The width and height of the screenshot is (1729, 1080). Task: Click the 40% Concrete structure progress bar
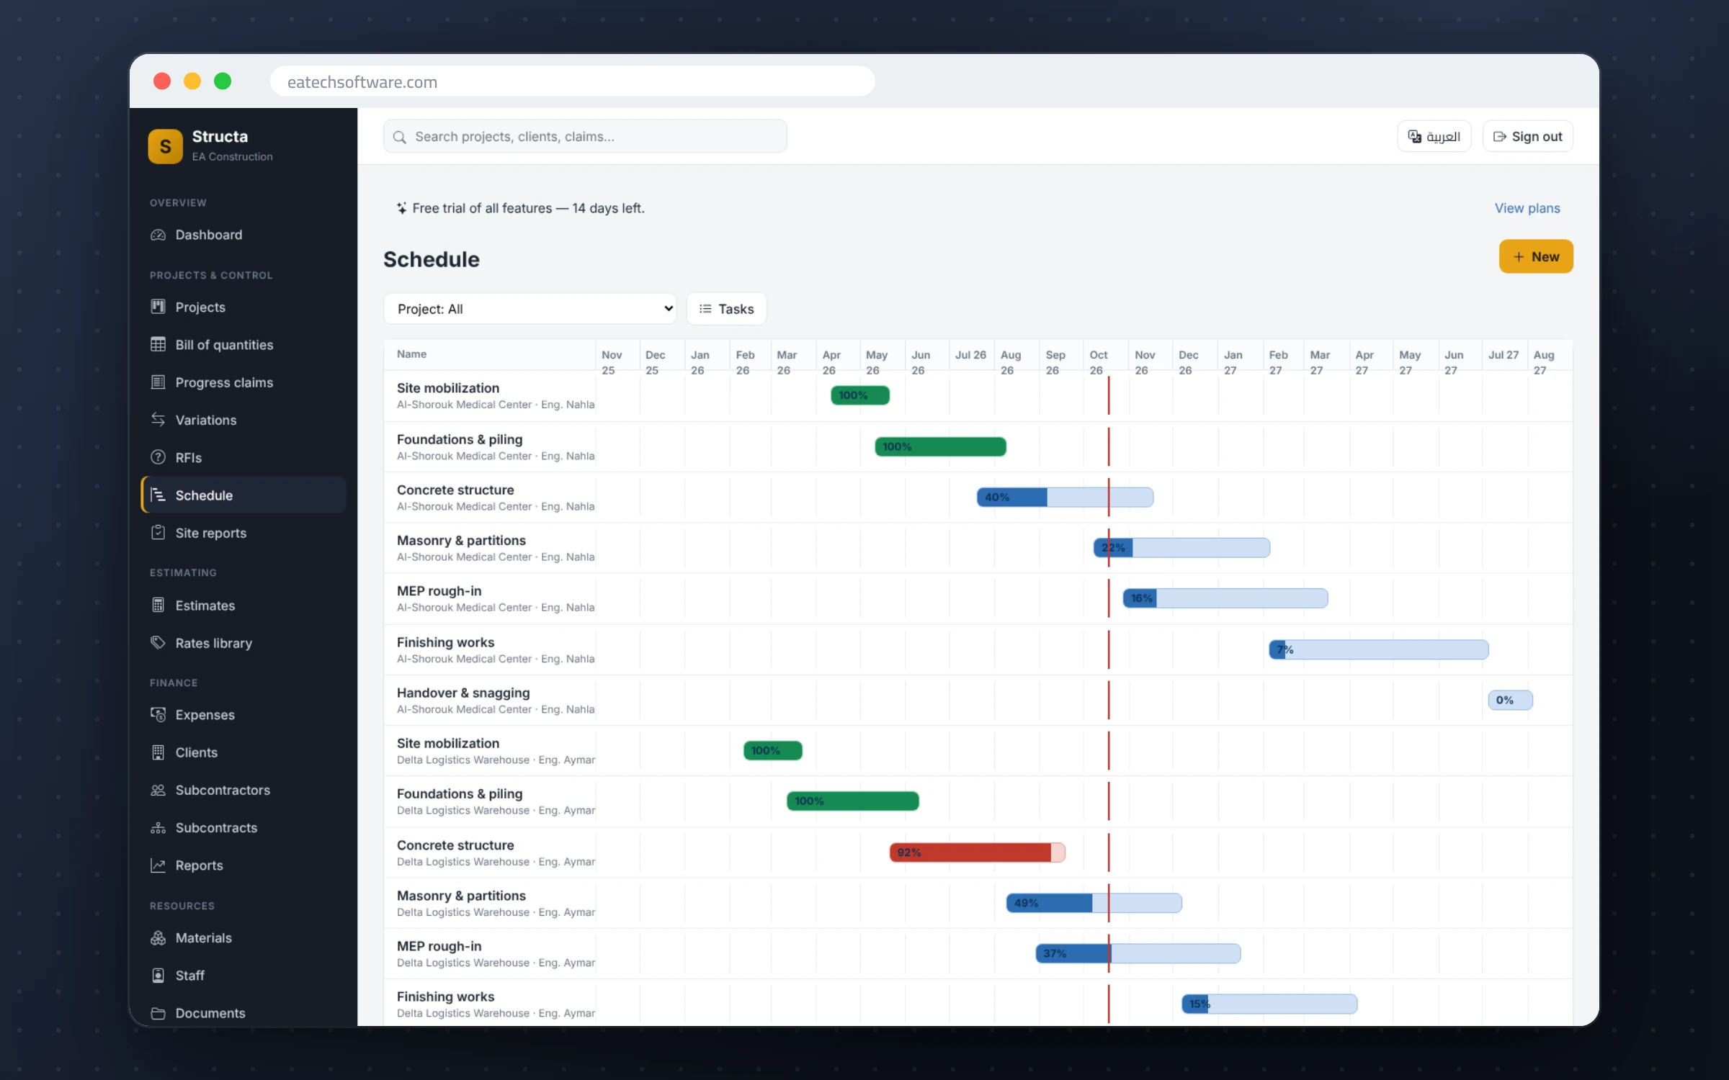click(1065, 497)
